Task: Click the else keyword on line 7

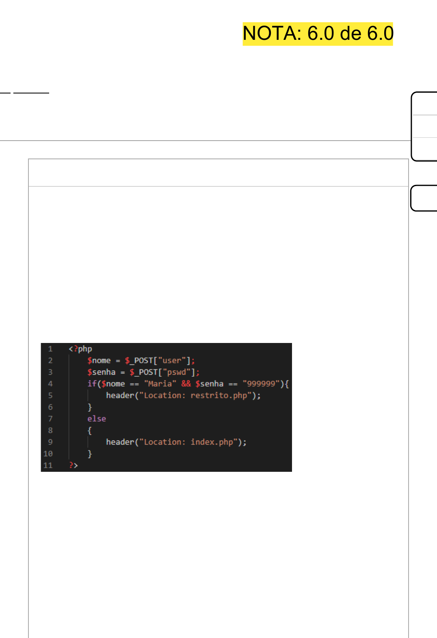Action: point(97,419)
